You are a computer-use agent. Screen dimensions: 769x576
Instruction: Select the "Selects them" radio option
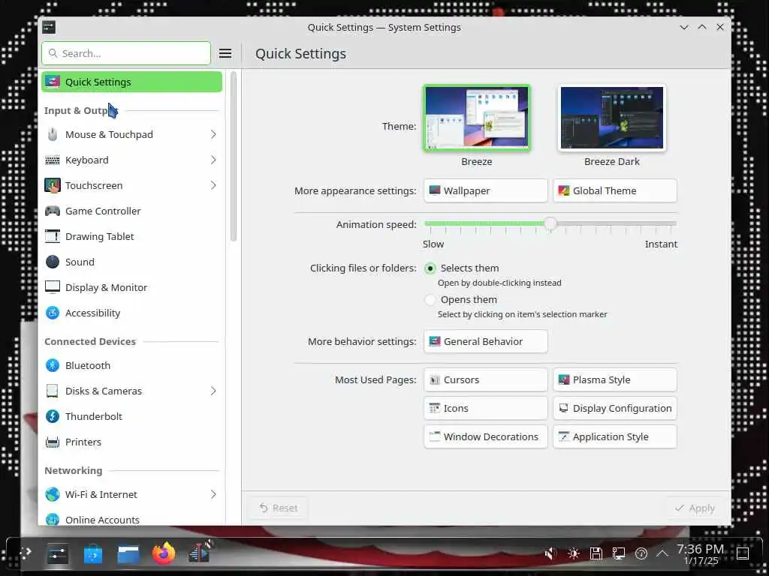430,268
